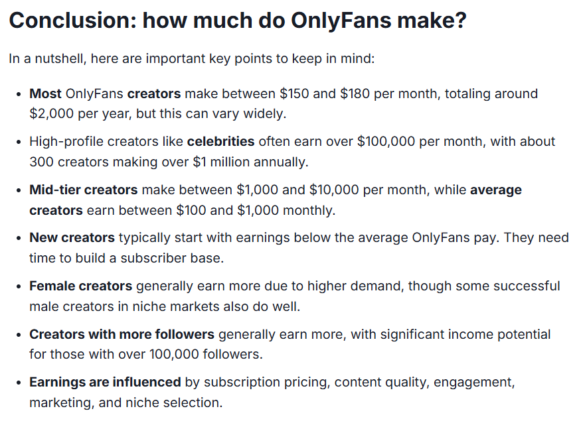Viewport: 583px width, 421px height.
Task: Click the bold text "Earnings are influenced"
Action: click(105, 382)
